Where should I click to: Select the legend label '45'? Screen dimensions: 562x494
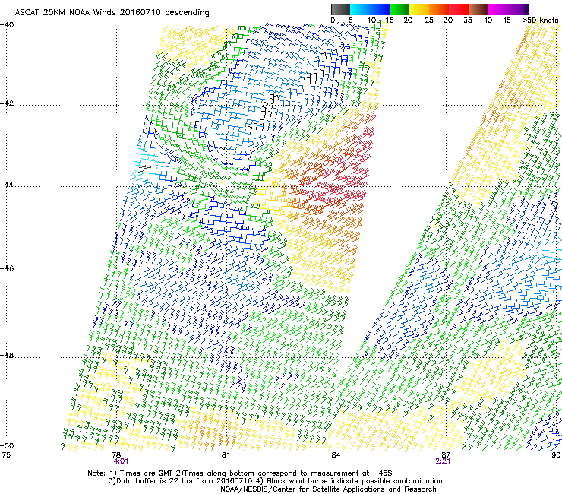point(506,21)
